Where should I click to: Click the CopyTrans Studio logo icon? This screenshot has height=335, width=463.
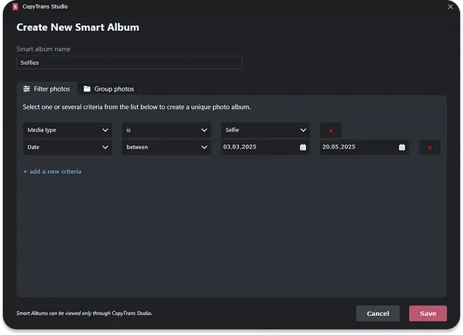coord(15,6)
